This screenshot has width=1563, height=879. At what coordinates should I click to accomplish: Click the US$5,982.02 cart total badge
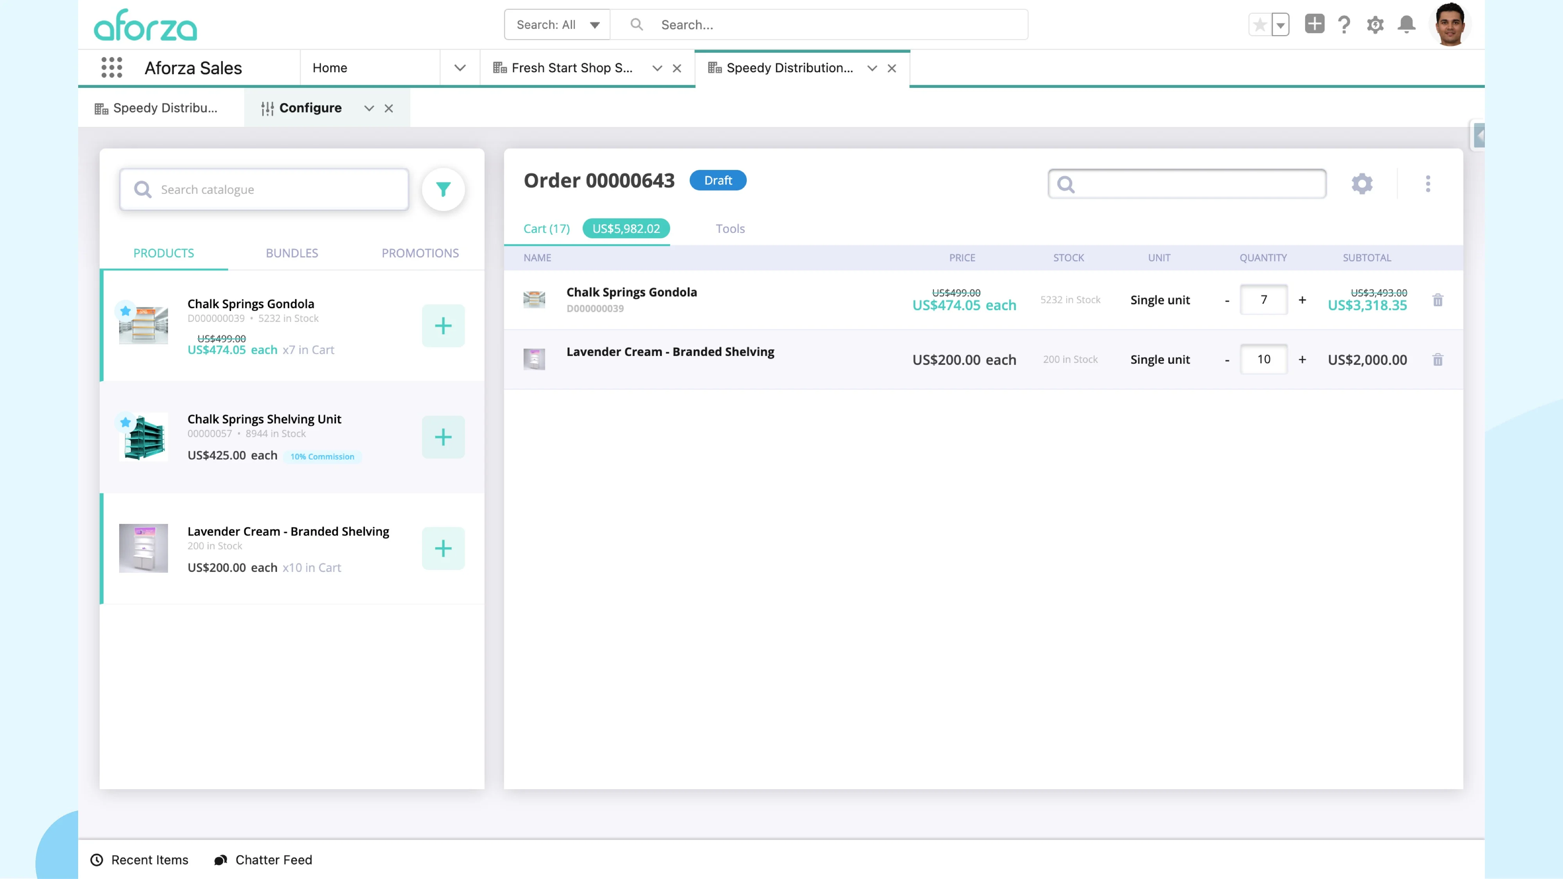point(626,229)
